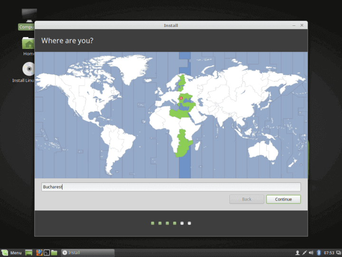Viewport: 342px width, 257px height.
Task: Click the volume speaker tray icon
Action: coord(311,253)
